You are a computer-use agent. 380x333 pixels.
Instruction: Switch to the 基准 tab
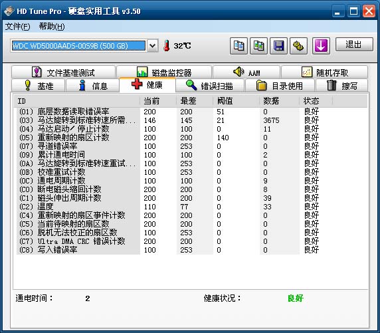pos(39,86)
